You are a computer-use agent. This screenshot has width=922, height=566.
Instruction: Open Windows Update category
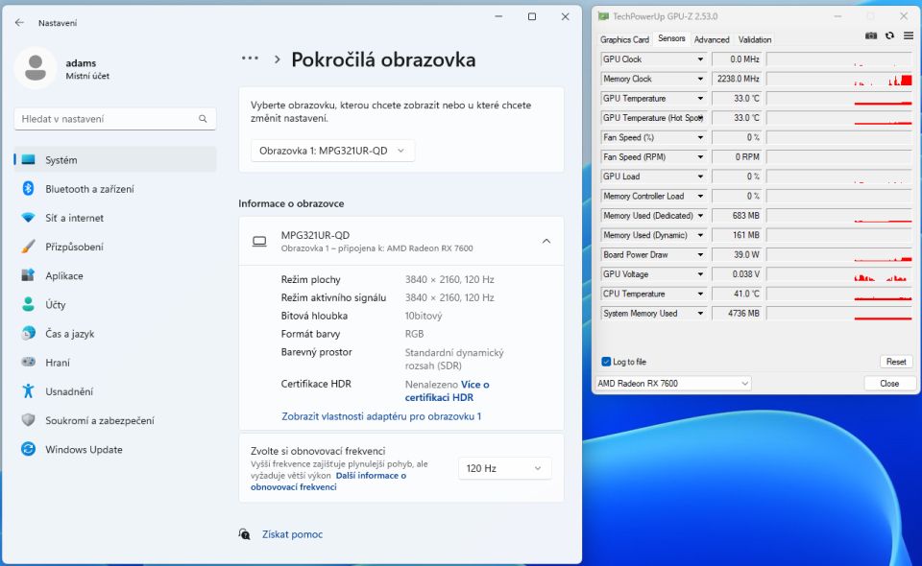click(x=115, y=449)
